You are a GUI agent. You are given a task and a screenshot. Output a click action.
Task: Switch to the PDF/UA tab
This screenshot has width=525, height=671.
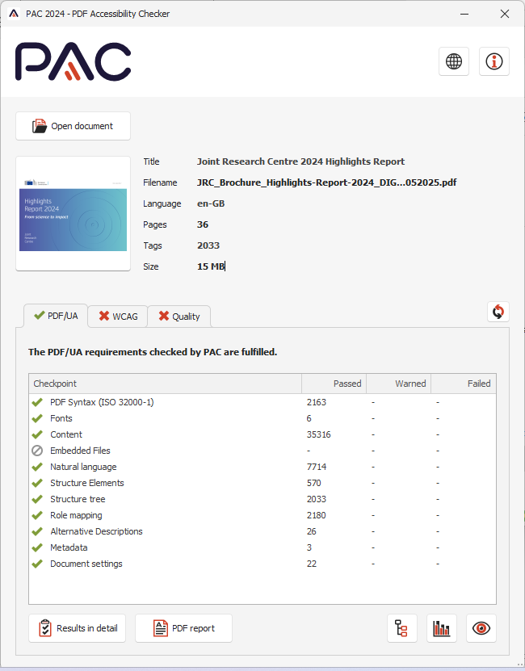pyautogui.click(x=56, y=316)
